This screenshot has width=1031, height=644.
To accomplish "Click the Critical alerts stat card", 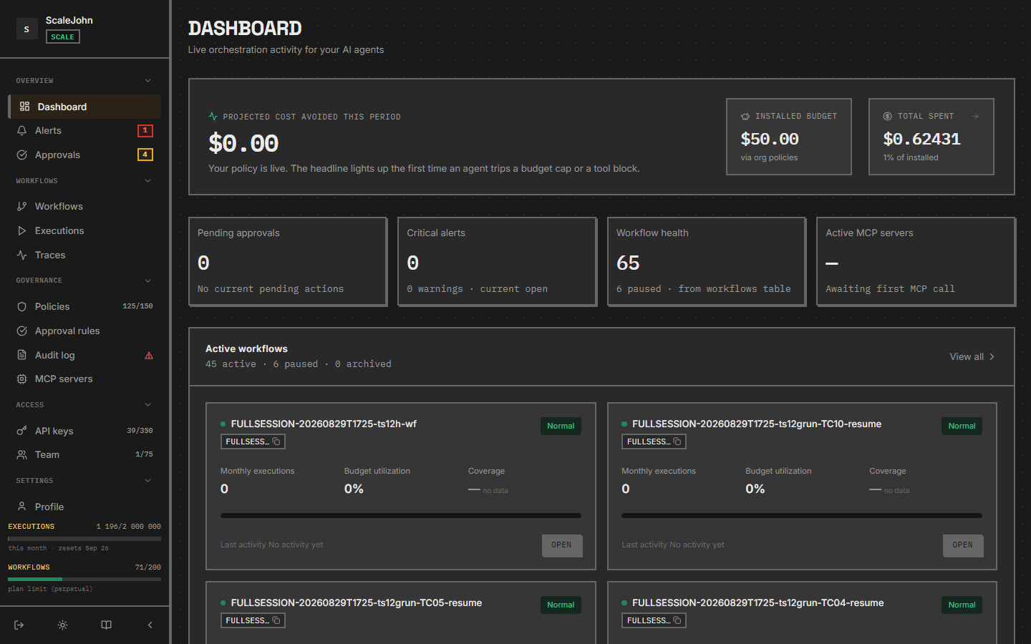I will pos(497,262).
